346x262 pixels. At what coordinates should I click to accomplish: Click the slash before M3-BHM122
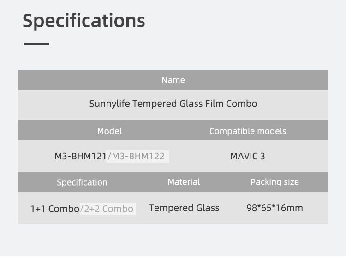109,156
